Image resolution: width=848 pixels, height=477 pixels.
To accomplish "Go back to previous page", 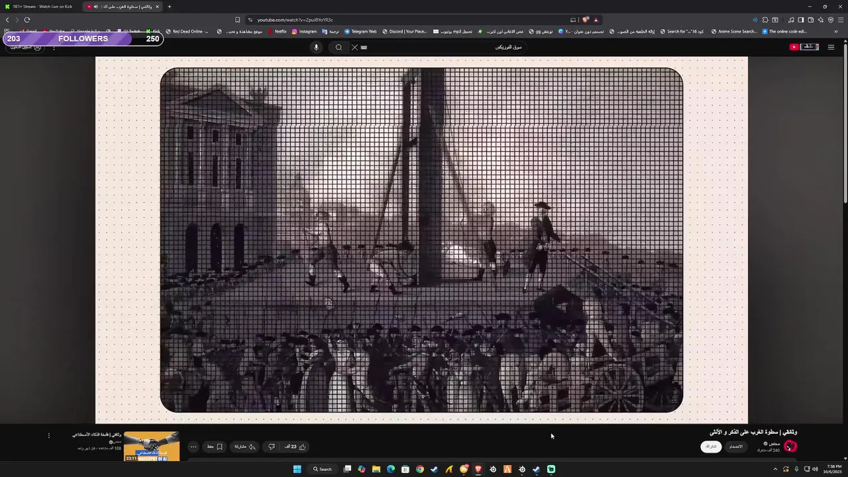I will [x=7, y=20].
